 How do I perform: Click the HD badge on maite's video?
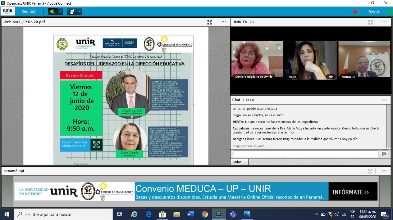coord(331,76)
